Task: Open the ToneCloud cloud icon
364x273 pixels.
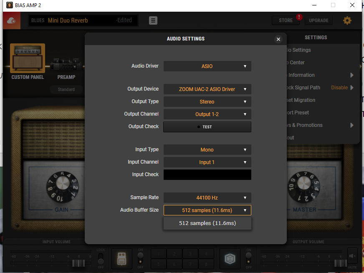Action: coord(12,20)
